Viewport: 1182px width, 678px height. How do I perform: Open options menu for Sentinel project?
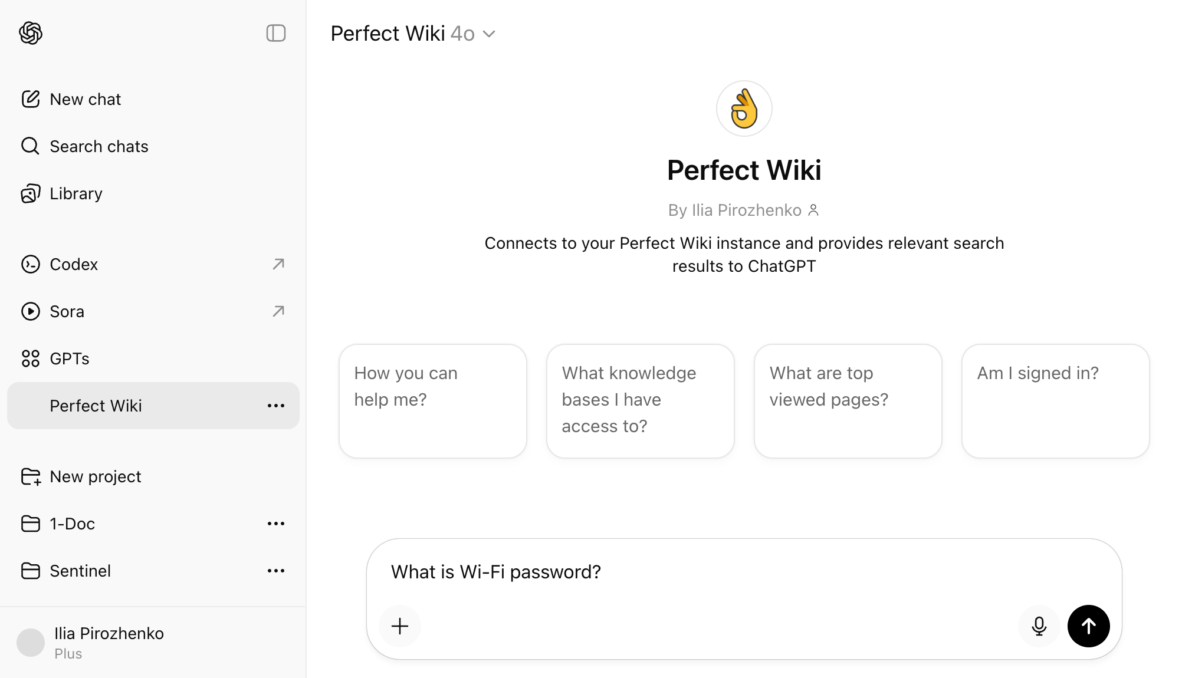click(275, 570)
